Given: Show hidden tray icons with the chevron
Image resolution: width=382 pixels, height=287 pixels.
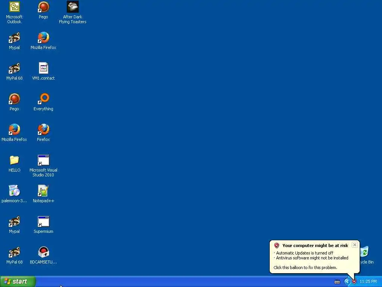Looking at the screenshot, I should 347,282.
